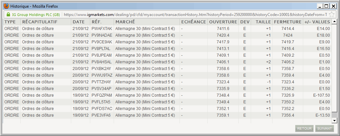
Task: Select reference PVWU9TAZ
Action: [x=102, y=75]
